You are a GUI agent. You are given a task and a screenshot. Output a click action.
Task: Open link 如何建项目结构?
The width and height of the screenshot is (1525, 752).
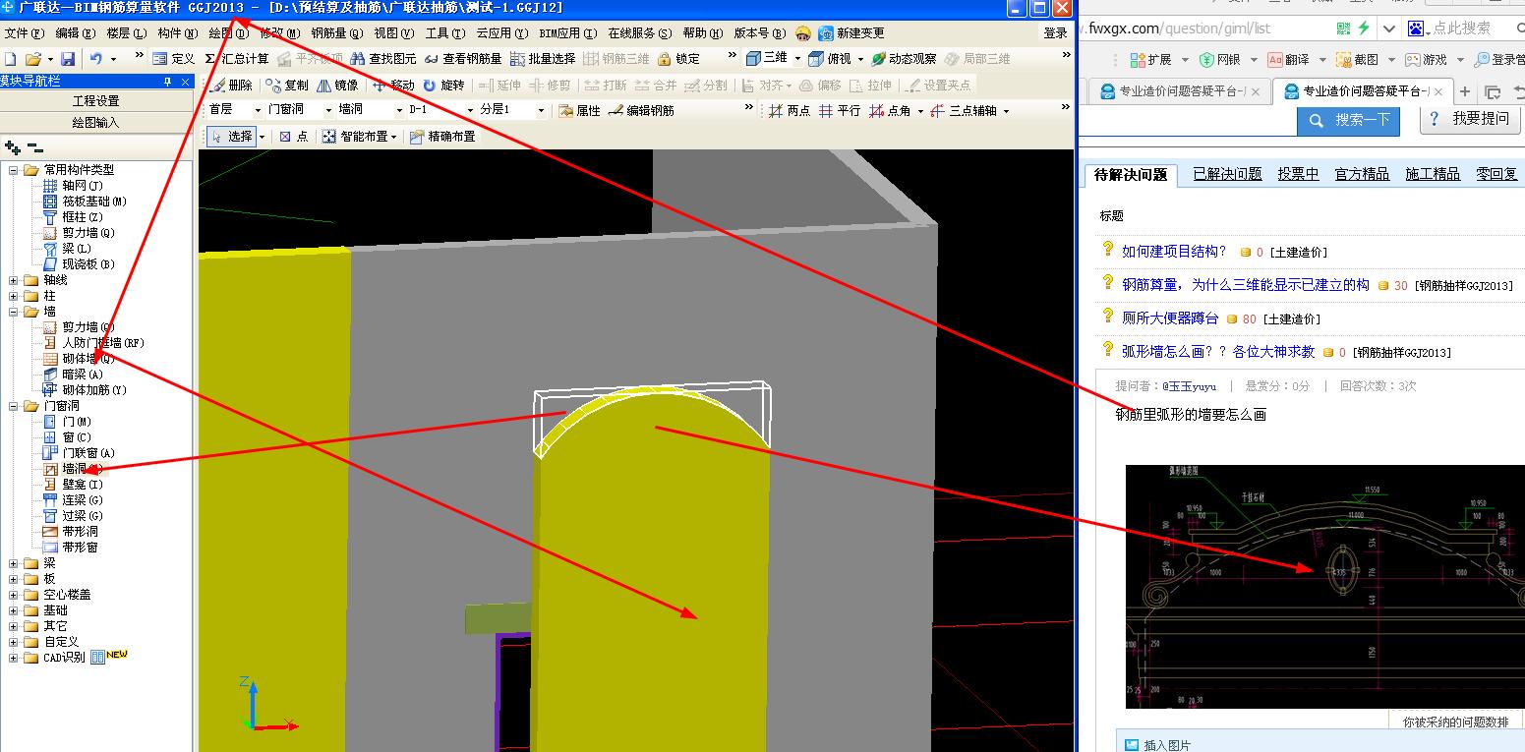[x=1174, y=252]
